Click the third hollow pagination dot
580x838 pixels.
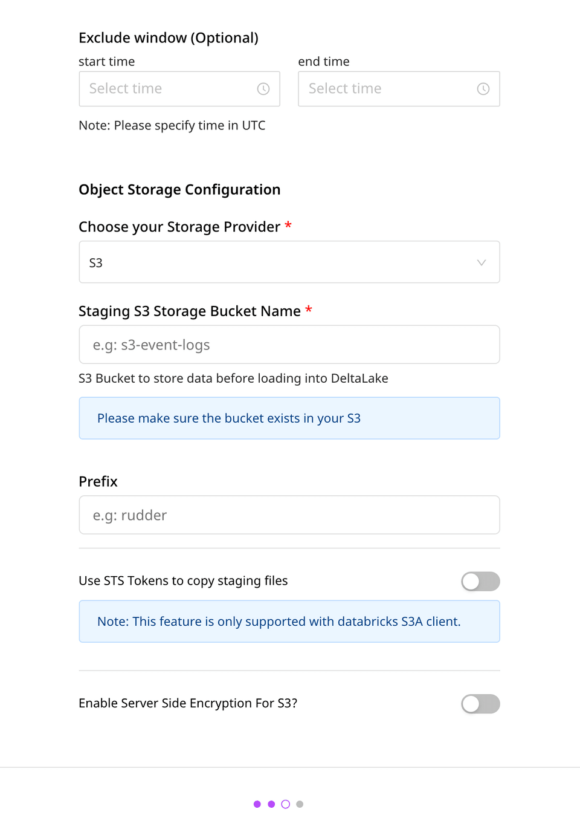click(x=285, y=804)
